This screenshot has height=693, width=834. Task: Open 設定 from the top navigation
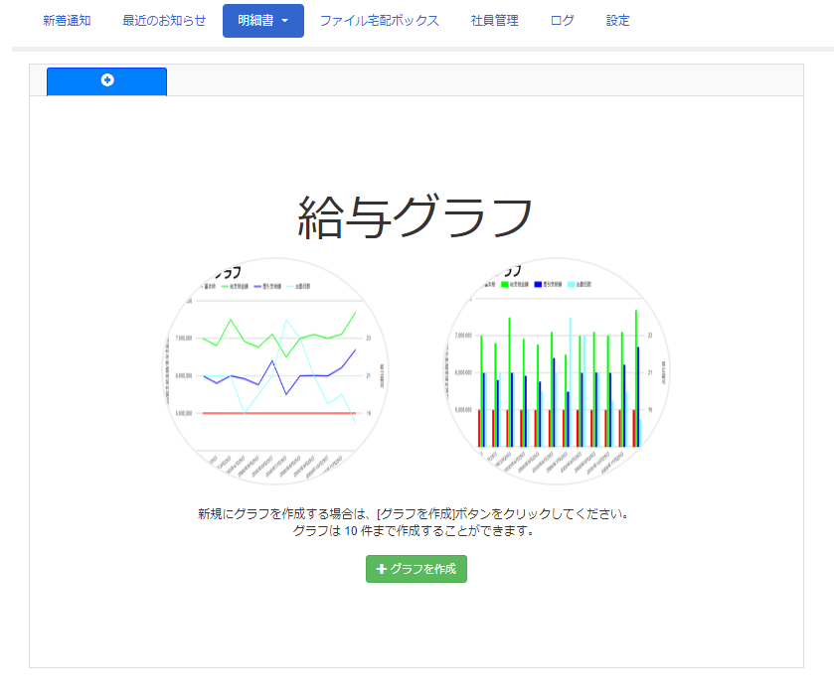tap(617, 20)
